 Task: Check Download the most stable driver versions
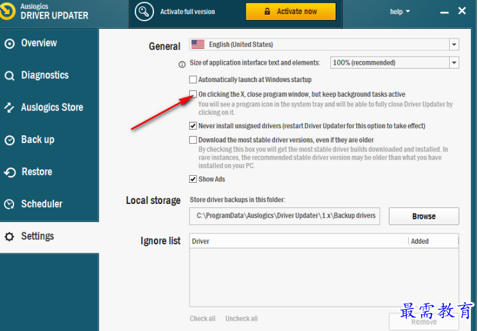(193, 140)
